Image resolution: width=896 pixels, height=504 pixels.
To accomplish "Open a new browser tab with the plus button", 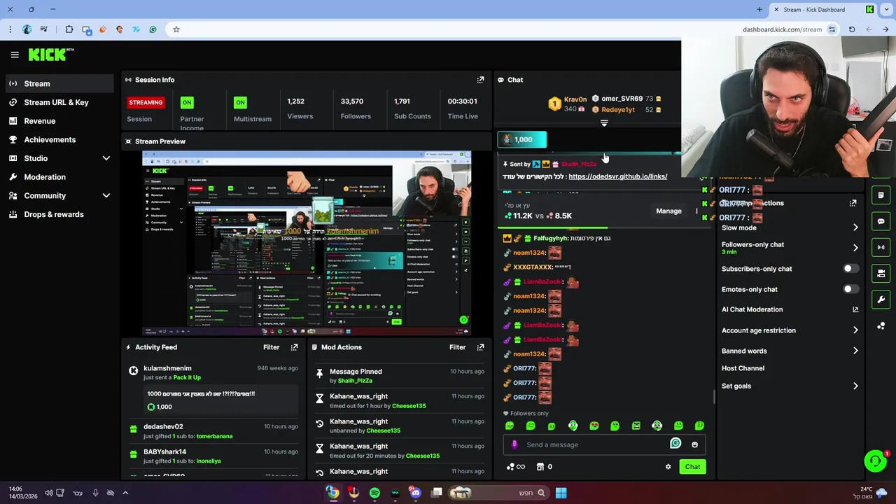I will pos(759,10).
